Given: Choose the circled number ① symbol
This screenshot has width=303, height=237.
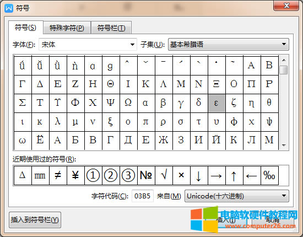Looking at the screenshot, I should (93, 175).
